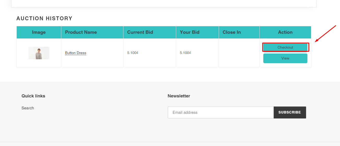The image size is (340, 146).
Task: Click the Image column header
Action: pos(39,32)
